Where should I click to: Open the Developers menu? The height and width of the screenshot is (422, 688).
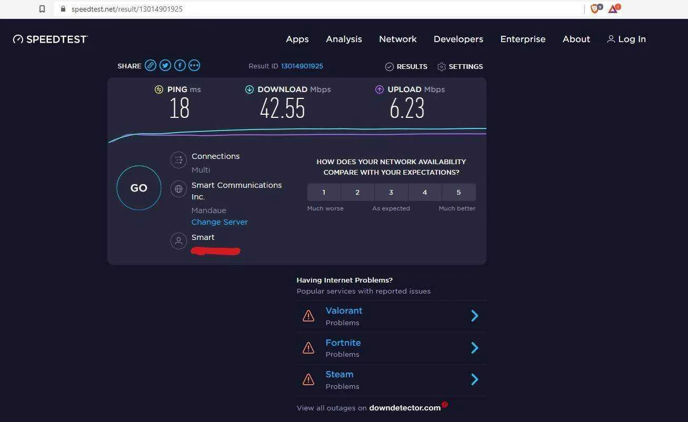pyautogui.click(x=458, y=39)
